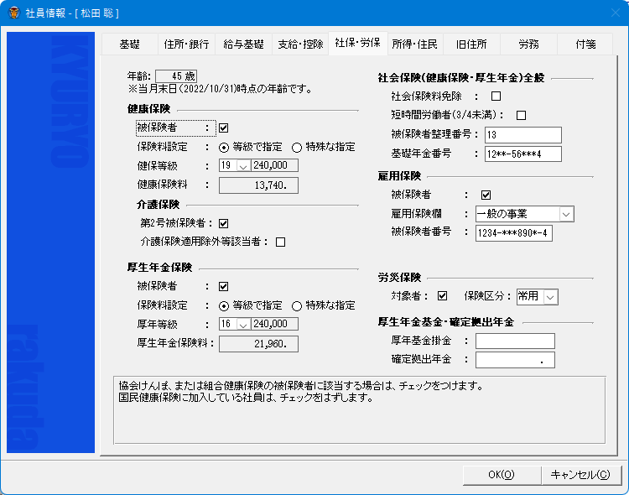
Task: Click the キャンセル(C) button
Action: (x=580, y=475)
